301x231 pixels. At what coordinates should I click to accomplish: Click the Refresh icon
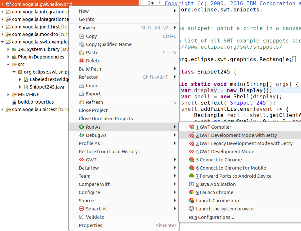pos(81,102)
